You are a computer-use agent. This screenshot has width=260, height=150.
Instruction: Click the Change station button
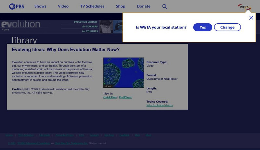227,27
